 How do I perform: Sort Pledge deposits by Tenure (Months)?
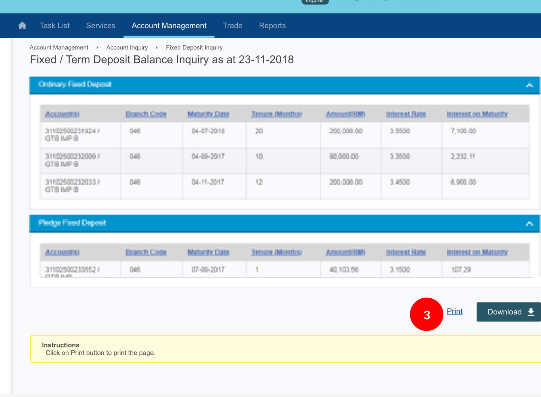[x=277, y=252]
